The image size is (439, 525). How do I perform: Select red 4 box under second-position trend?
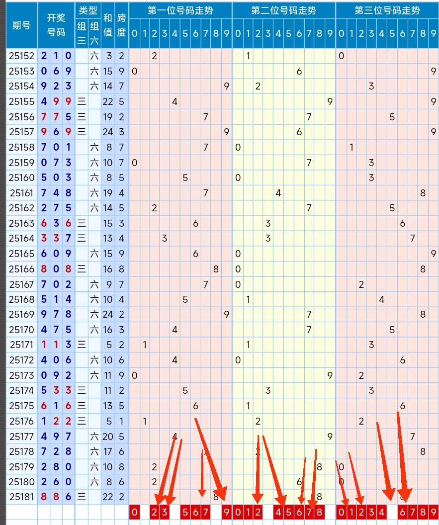(x=278, y=512)
